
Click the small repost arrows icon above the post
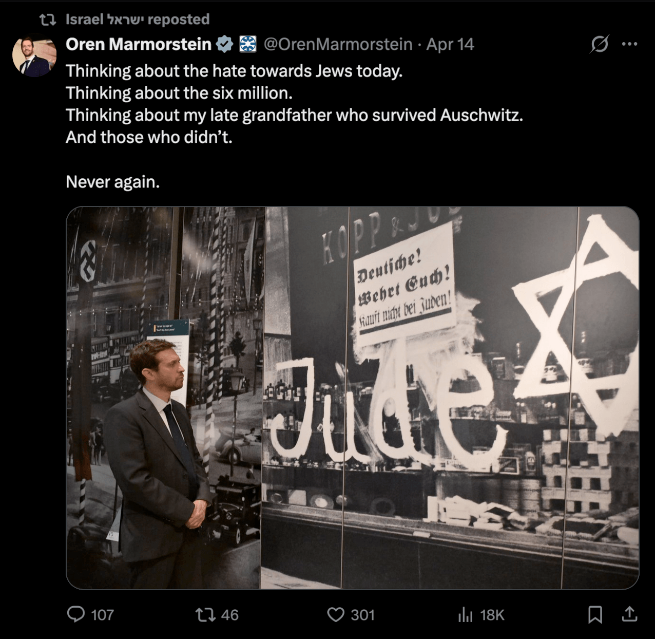(x=48, y=20)
